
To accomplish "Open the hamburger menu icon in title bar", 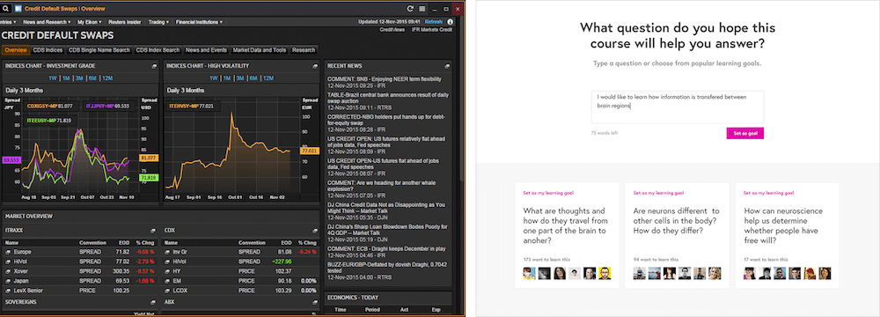I will (422, 9).
